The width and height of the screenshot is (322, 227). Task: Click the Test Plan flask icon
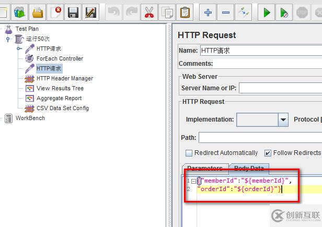[8, 30]
